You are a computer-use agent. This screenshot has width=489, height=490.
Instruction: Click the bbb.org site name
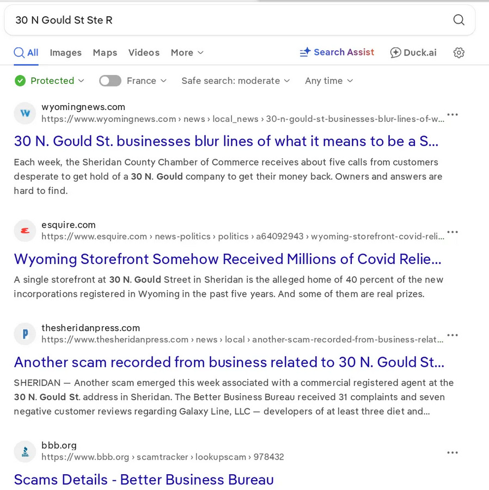pyautogui.click(x=59, y=445)
